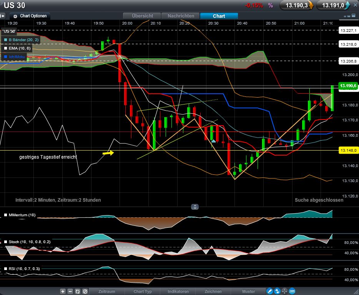This screenshot has width=359, height=295.
Task: Activate the blue pencil drawing icon
Action: 270,291
